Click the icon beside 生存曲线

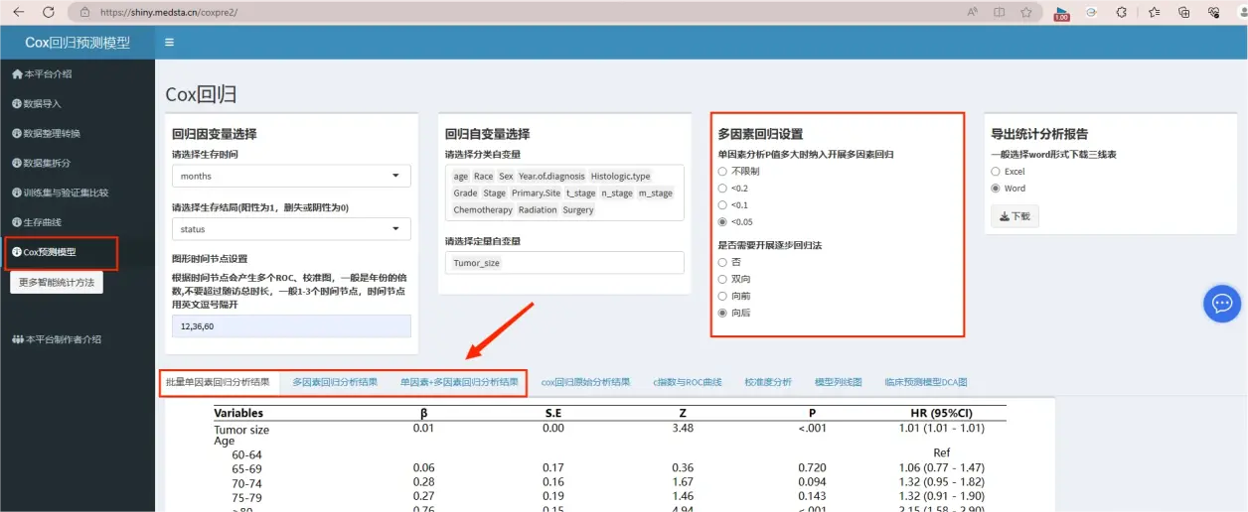pos(16,222)
